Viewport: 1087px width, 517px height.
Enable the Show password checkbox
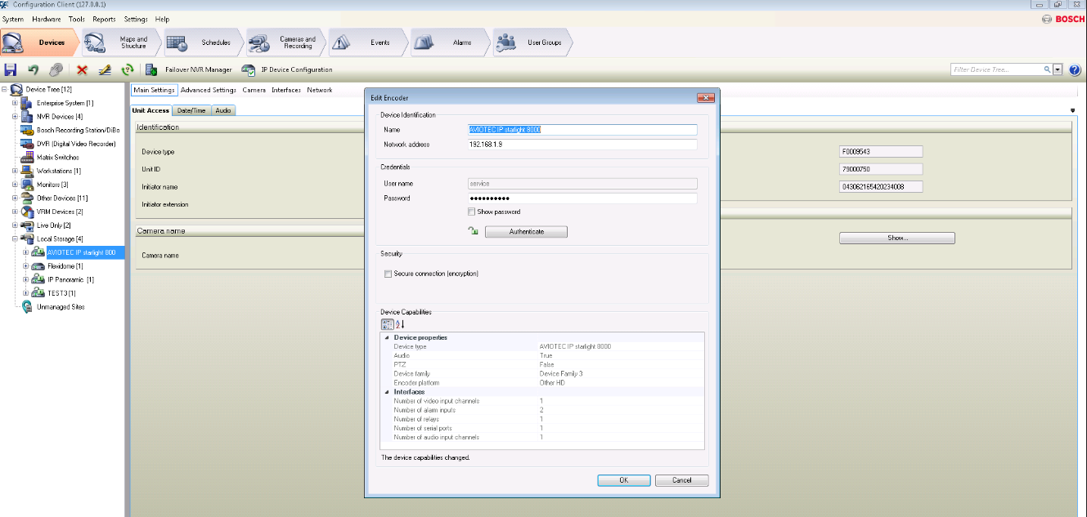(471, 212)
